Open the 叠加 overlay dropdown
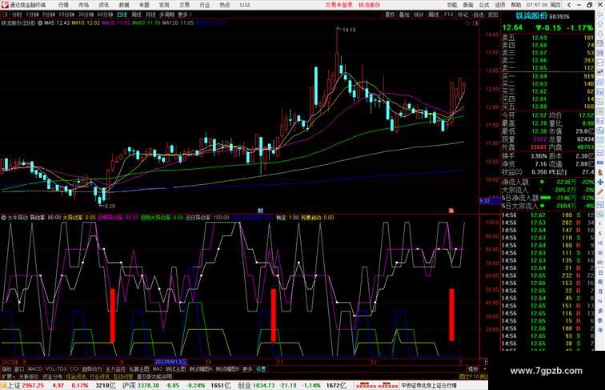605x390 pixels. click(x=404, y=14)
